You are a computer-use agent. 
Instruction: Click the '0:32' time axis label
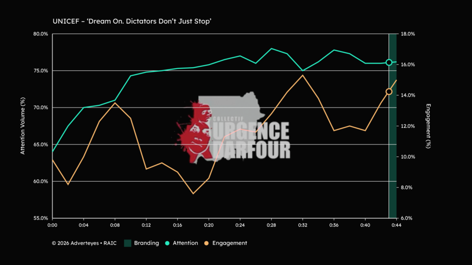303,225
